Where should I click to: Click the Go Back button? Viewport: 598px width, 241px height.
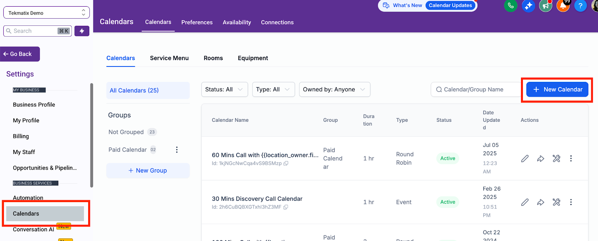point(20,54)
